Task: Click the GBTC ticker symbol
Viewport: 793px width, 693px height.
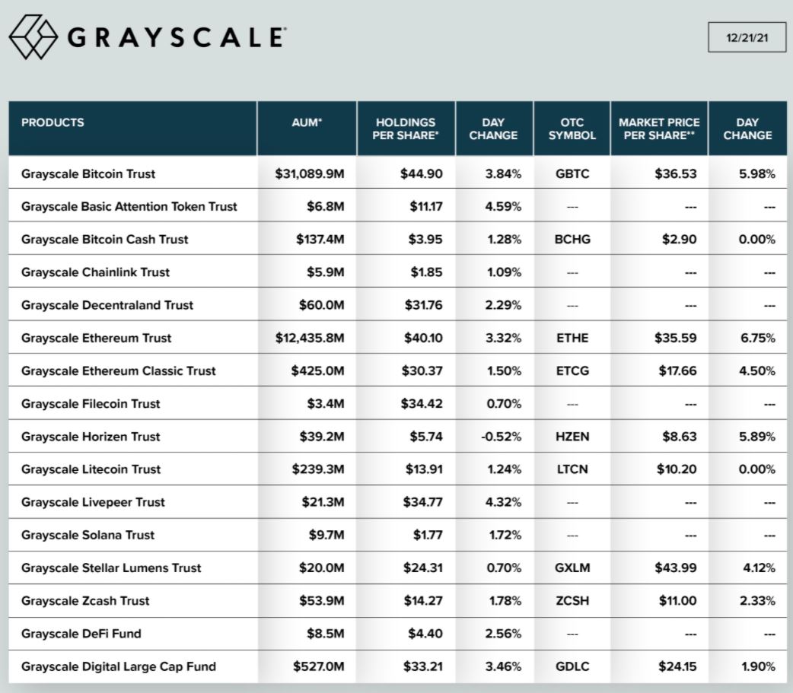Action: [x=572, y=174]
